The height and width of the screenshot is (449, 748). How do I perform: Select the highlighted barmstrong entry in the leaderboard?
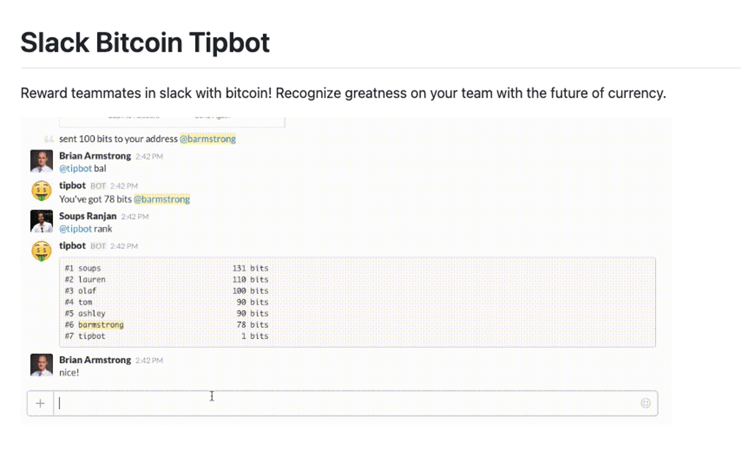point(101,324)
